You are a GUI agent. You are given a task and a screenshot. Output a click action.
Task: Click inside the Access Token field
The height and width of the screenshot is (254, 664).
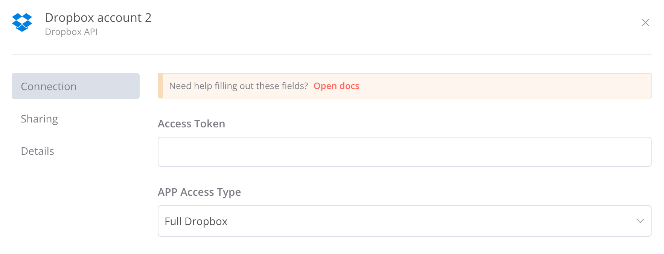point(405,152)
